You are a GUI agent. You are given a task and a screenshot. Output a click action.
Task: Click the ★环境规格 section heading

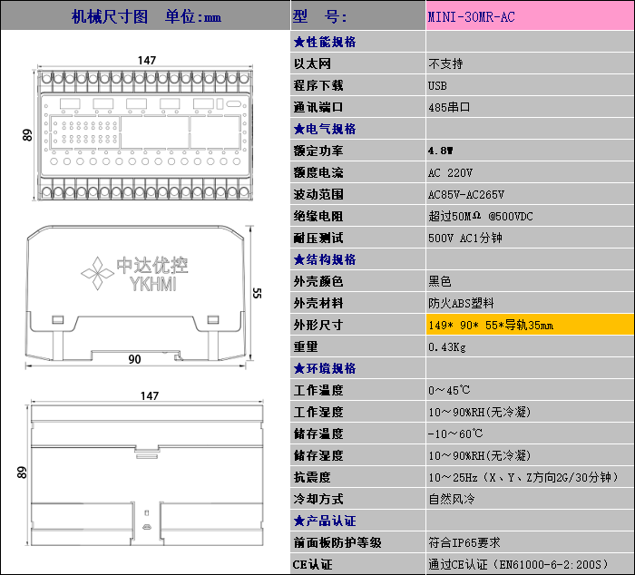(325, 368)
